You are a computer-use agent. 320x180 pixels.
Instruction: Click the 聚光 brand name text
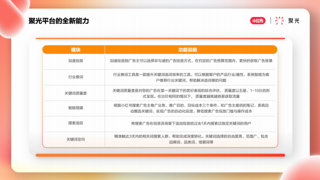click(x=294, y=21)
